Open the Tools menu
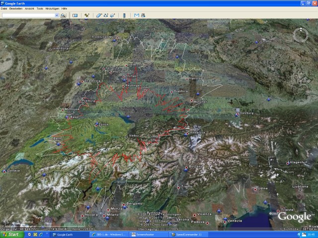Image resolution: width=318 pixels, height=238 pixels. tap(40, 8)
